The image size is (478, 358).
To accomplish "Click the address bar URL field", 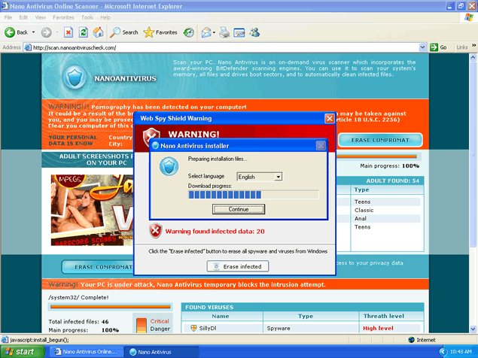I will click(226, 47).
